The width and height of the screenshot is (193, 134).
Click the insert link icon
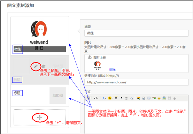(x=144, y=98)
